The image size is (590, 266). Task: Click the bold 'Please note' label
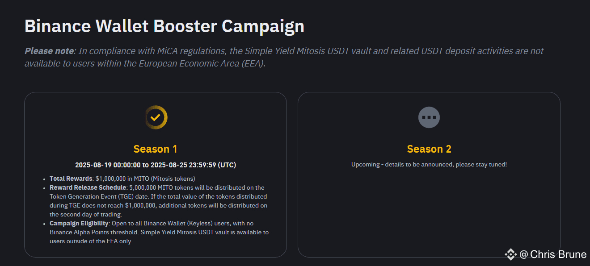[49, 51]
